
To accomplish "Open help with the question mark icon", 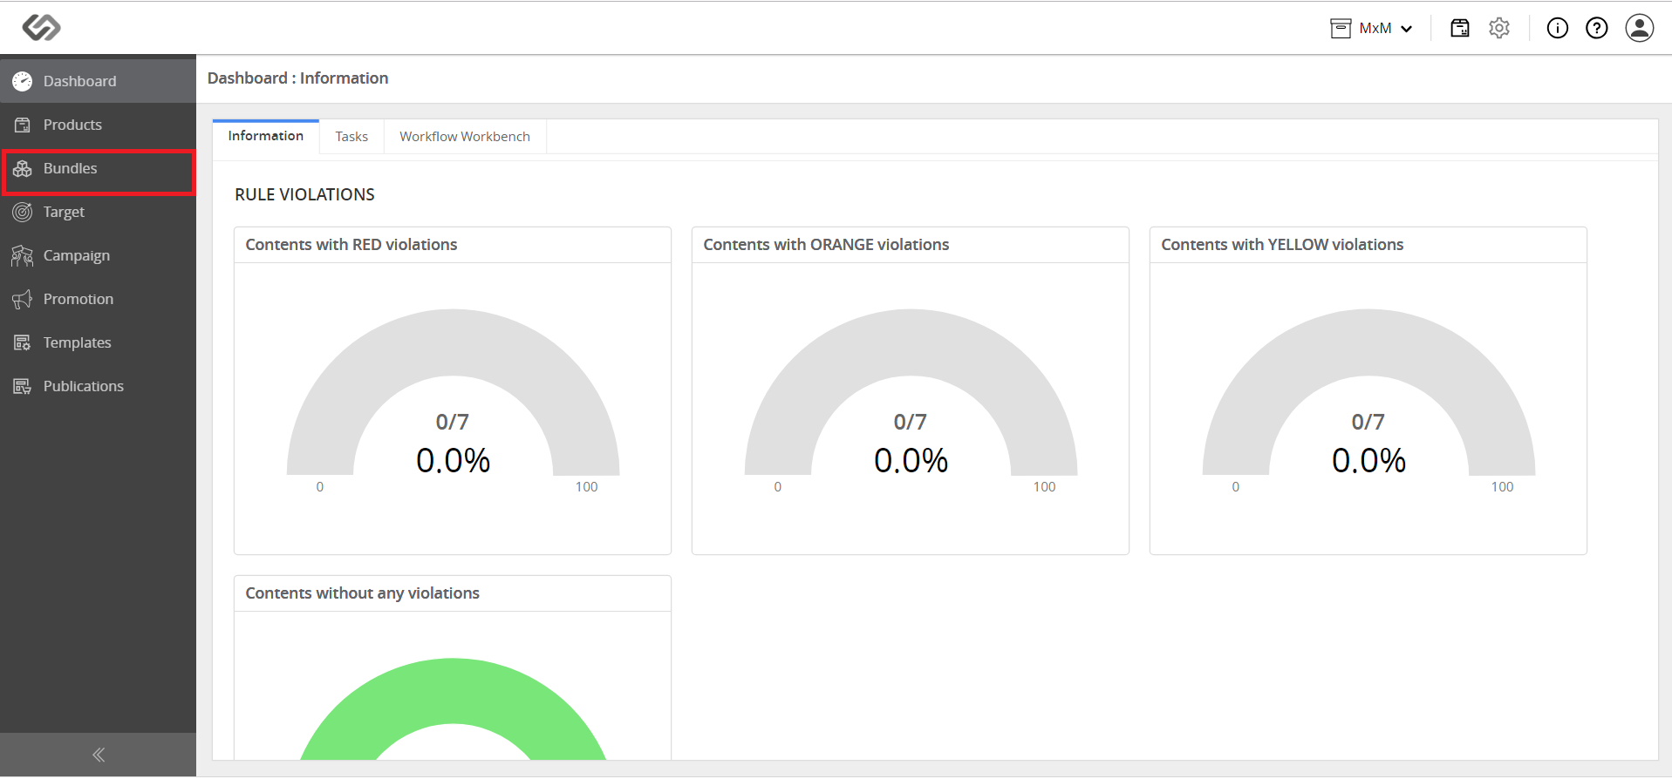I will coord(1597,28).
